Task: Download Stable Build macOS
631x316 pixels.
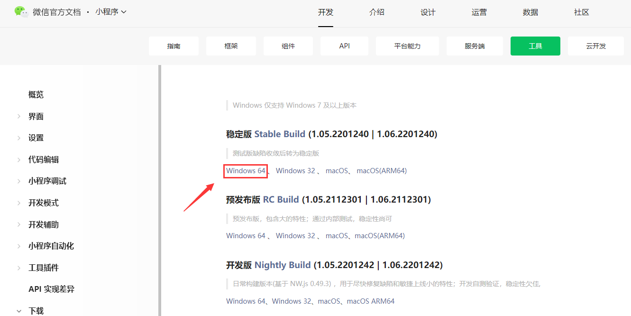Action: click(x=337, y=170)
